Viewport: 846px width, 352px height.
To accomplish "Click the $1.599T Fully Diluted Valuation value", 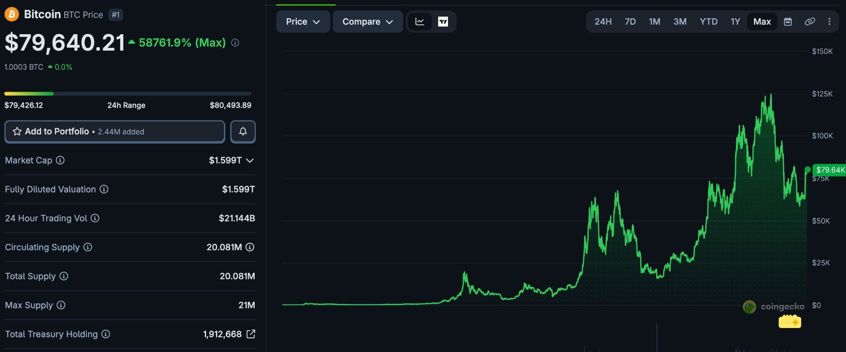I will pyautogui.click(x=239, y=189).
